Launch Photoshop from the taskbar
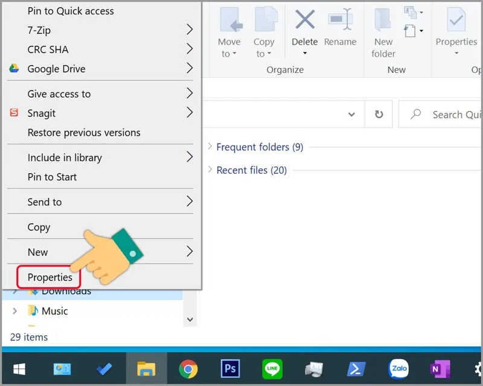 [x=230, y=368]
